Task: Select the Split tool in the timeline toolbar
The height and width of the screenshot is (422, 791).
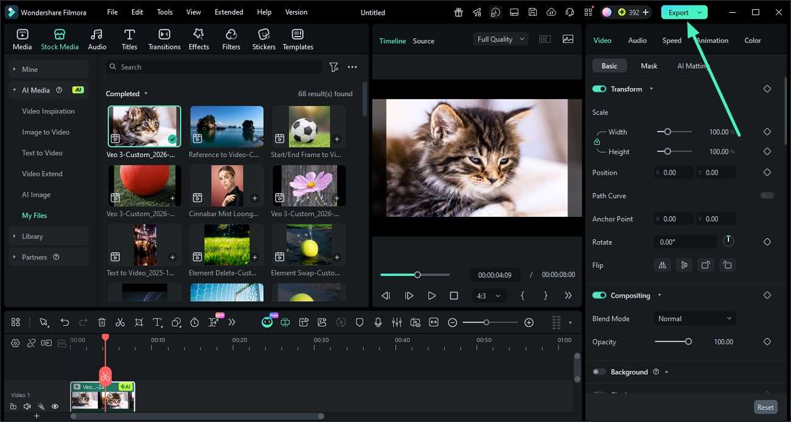Action: (120, 322)
